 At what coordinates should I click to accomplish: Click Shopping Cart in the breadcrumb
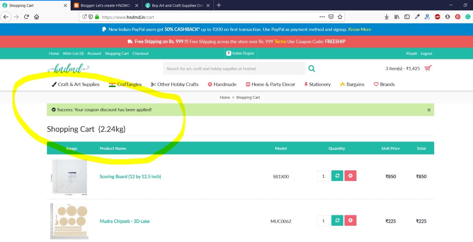[x=248, y=97]
